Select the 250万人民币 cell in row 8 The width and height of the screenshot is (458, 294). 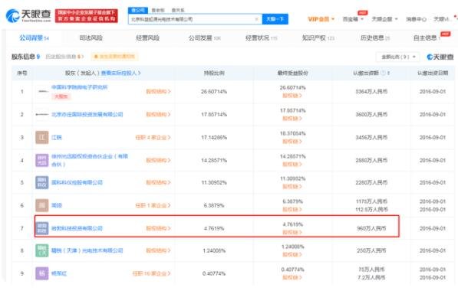(x=371, y=250)
